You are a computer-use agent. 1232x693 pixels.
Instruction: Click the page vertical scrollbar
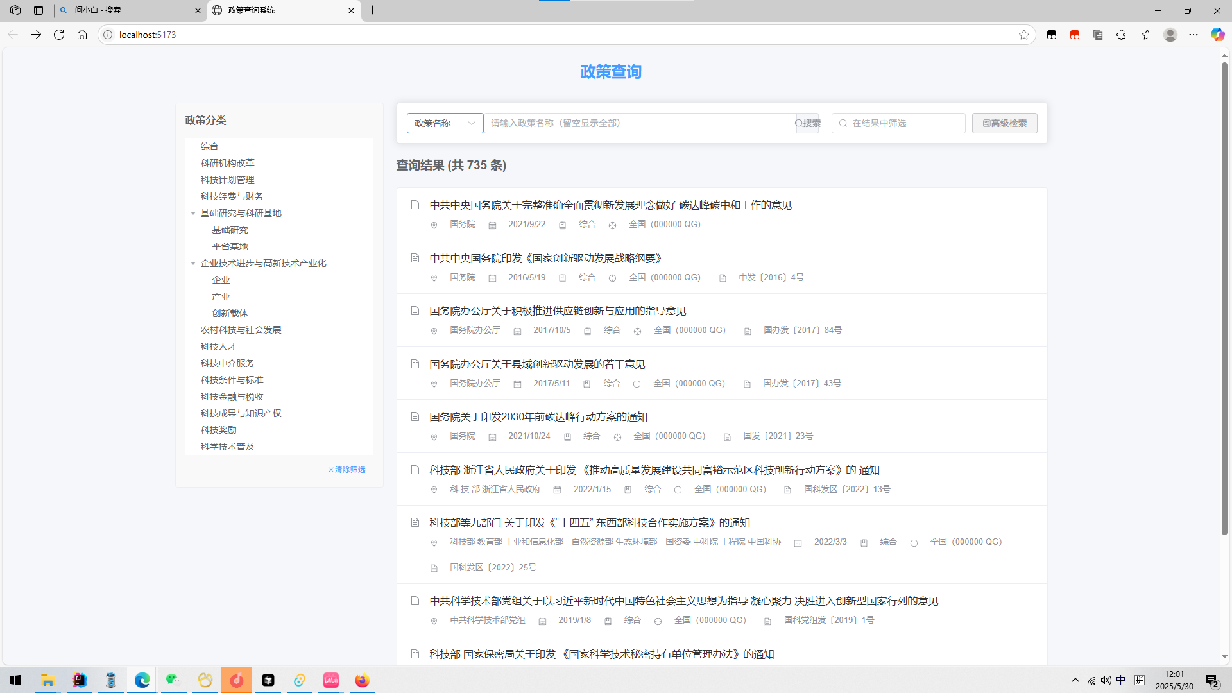[x=1224, y=295]
